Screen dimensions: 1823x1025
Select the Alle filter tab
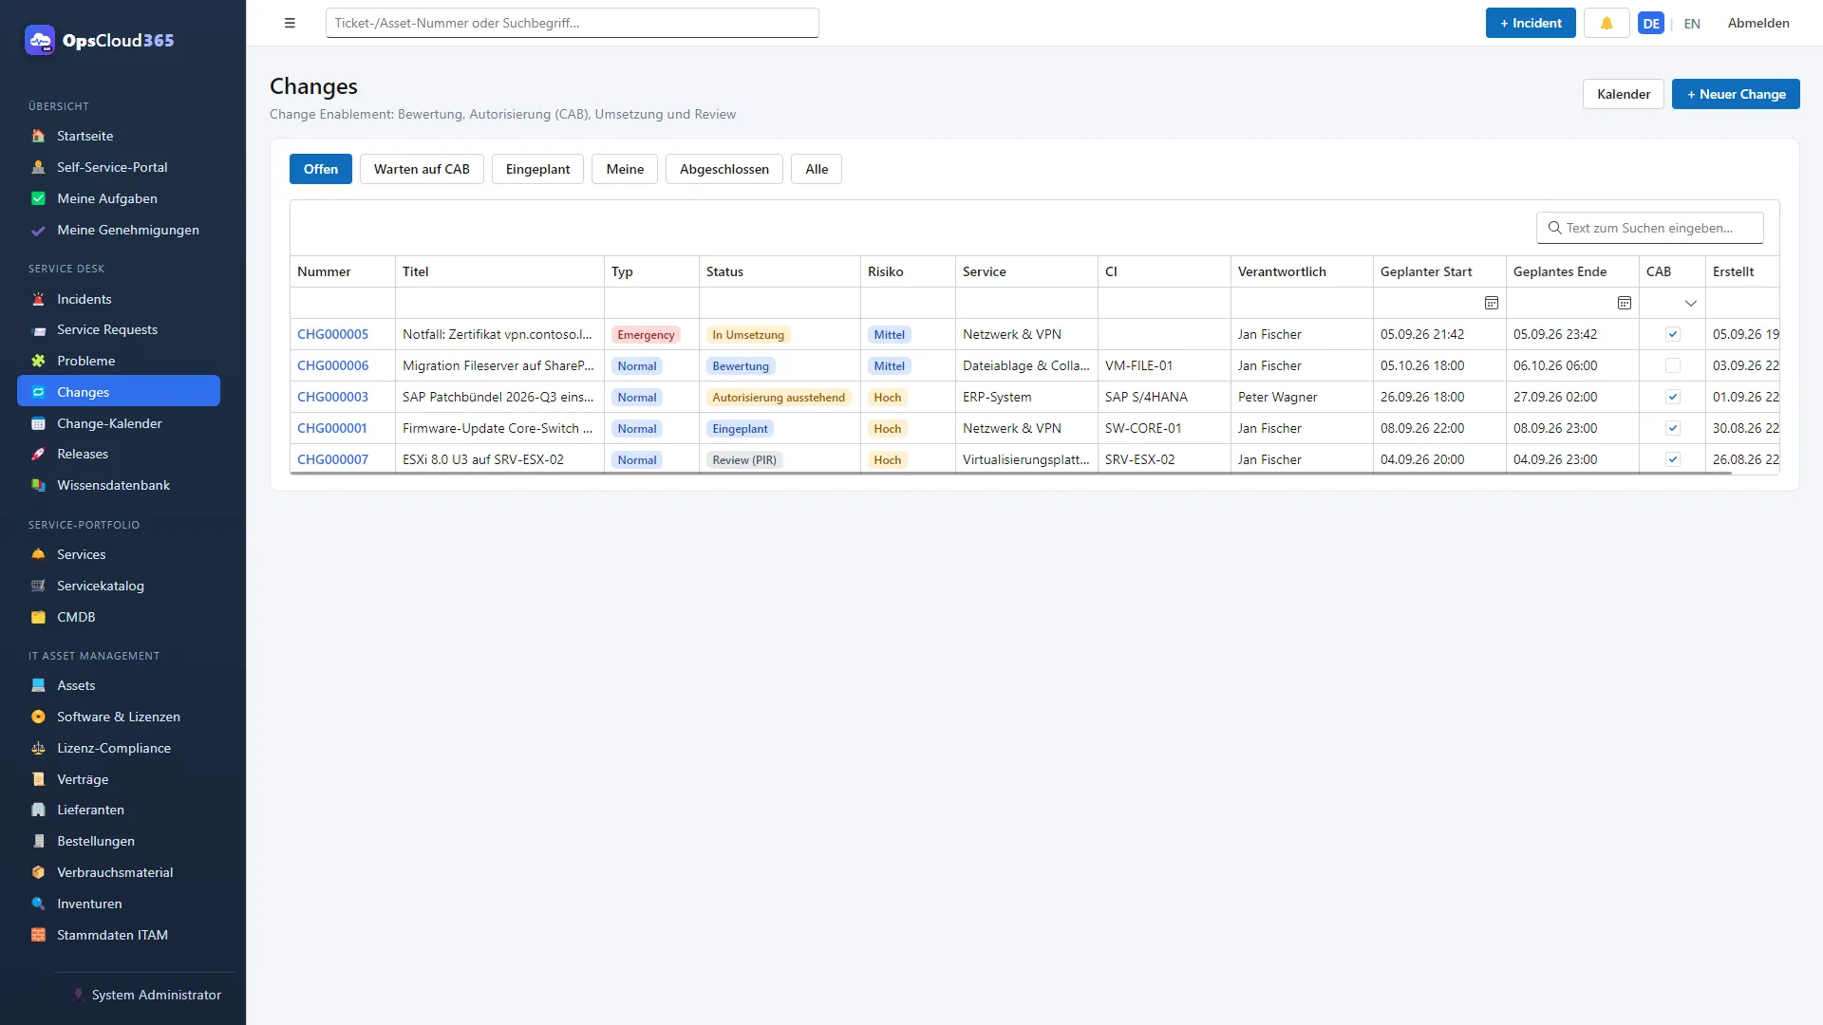(x=817, y=169)
